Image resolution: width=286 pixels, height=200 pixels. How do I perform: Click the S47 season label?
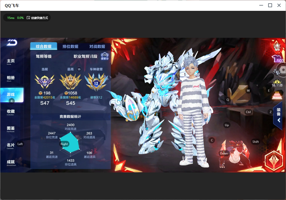(45, 103)
